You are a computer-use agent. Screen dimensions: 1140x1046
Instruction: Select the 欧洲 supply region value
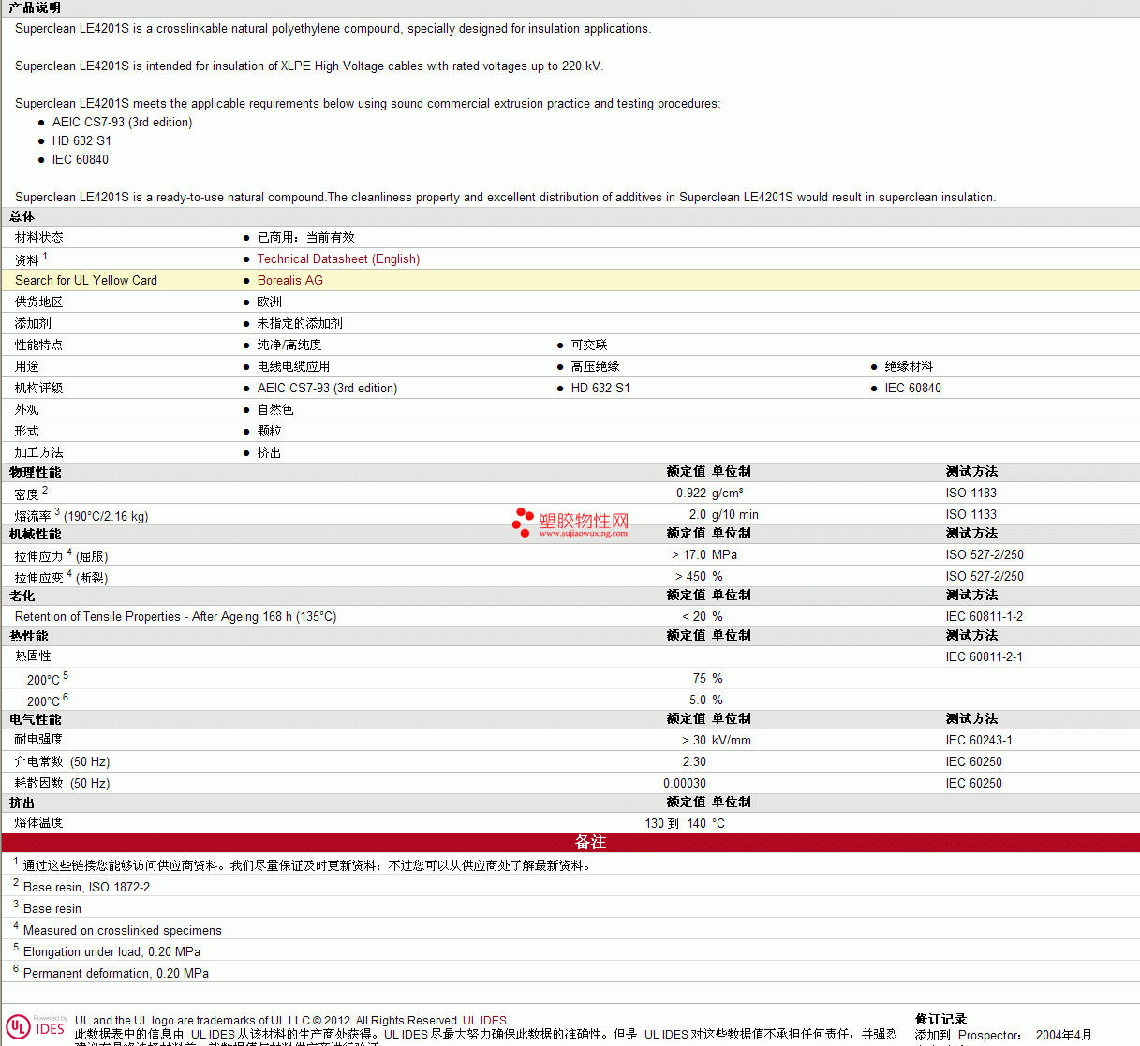pos(270,302)
